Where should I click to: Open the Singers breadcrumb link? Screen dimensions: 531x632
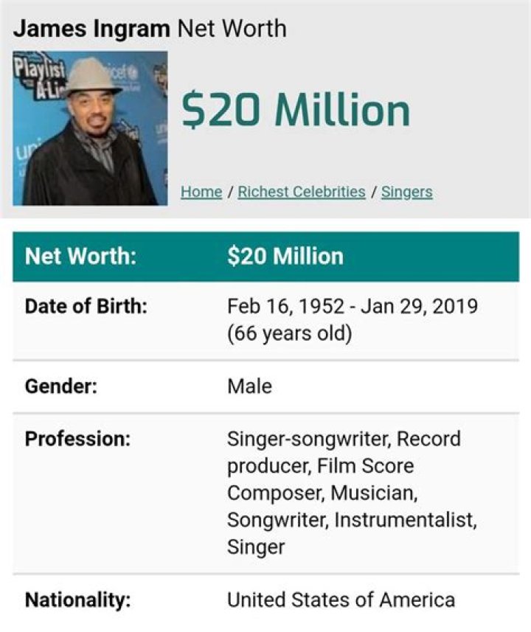click(x=408, y=192)
